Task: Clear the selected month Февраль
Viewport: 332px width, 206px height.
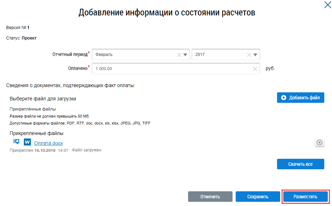Action: coord(179,55)
